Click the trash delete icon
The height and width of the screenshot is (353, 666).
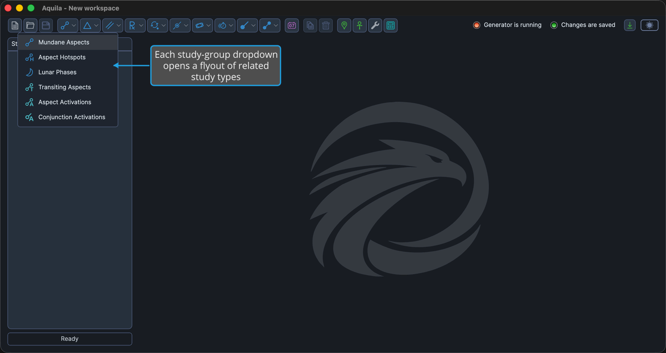pos(326,25)
